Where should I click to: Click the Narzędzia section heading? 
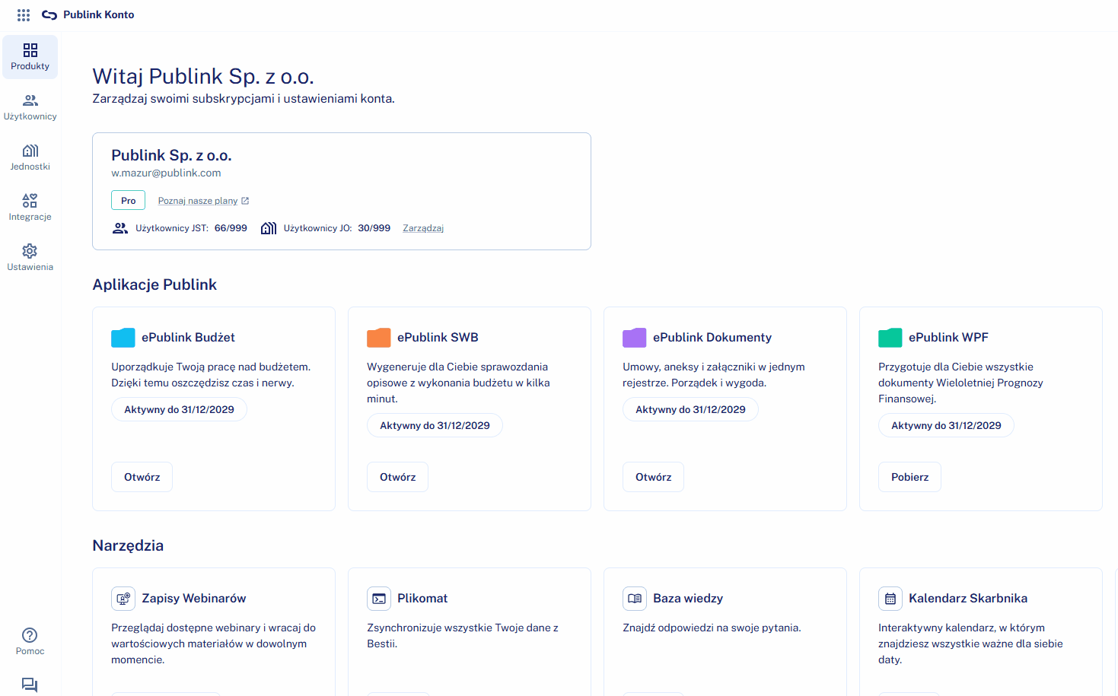(x=128, y=545)
